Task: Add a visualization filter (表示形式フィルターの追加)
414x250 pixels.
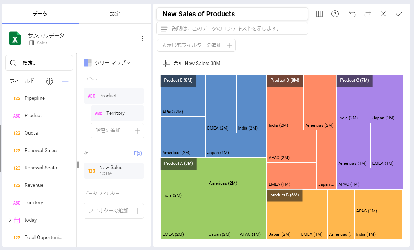Action: pyautogui.click(x=196, y=45)
